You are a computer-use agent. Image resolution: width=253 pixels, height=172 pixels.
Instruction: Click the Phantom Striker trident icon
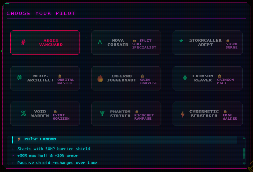pyautogui.click(x=102, y=113)
